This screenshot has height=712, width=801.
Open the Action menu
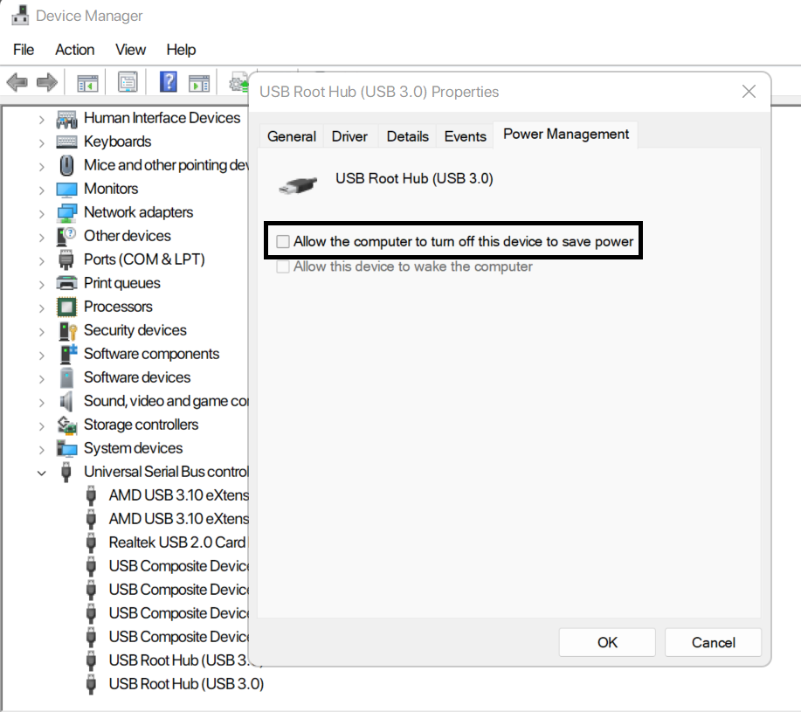74,50
